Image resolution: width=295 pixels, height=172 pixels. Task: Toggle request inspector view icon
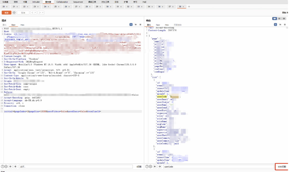coord(131,25)
